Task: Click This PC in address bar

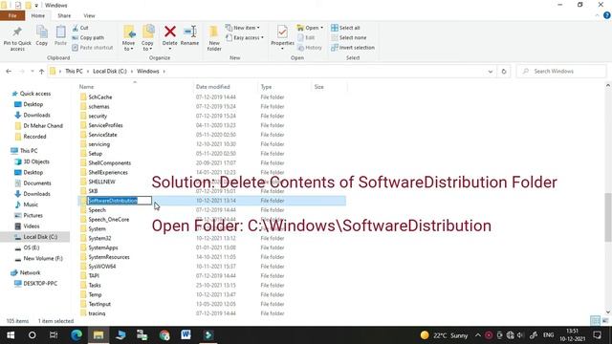Action: tap(74, 72)
